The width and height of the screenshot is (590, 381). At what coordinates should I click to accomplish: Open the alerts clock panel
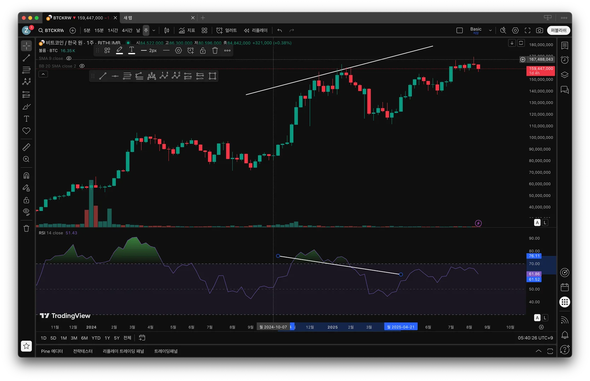pos(565,60)
